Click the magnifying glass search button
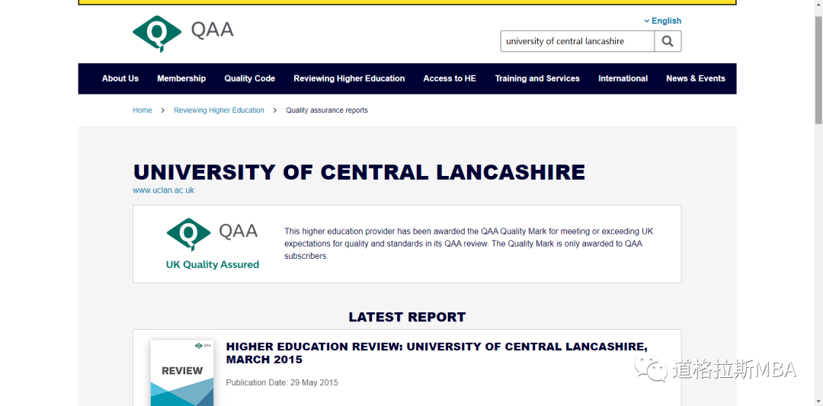This screenshot has height=406, width=823. pos(668,41)
